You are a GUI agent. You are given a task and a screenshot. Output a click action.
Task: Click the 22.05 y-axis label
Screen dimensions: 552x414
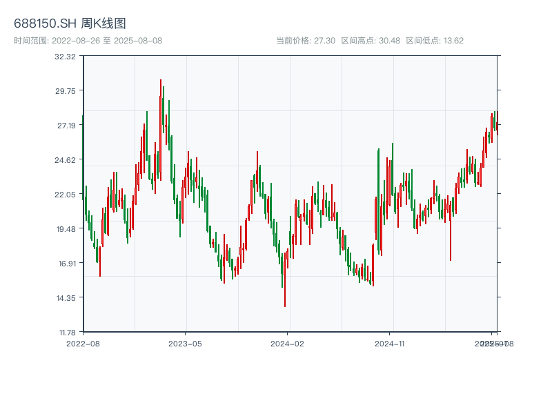[65, 195]
